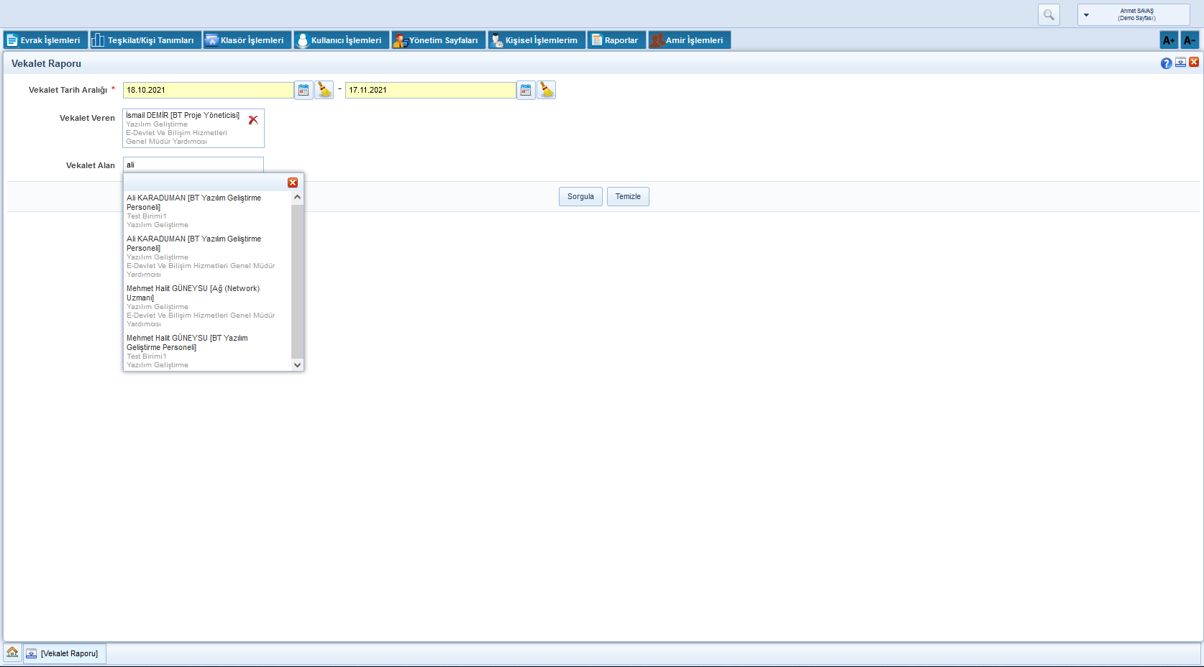This screenshot has height=667, width=1204.
Task: Switch to the [Vekalet Raporu] bottom tab
Action: [x=64, y=653]
